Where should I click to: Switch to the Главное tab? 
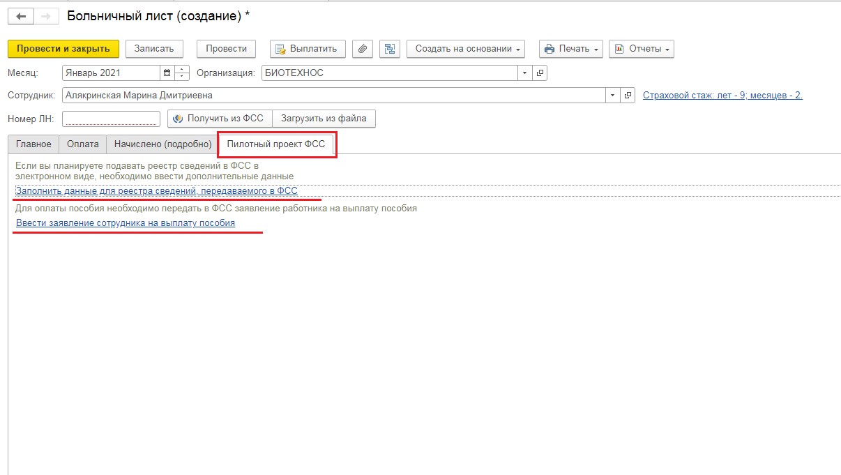click(33, 144)
